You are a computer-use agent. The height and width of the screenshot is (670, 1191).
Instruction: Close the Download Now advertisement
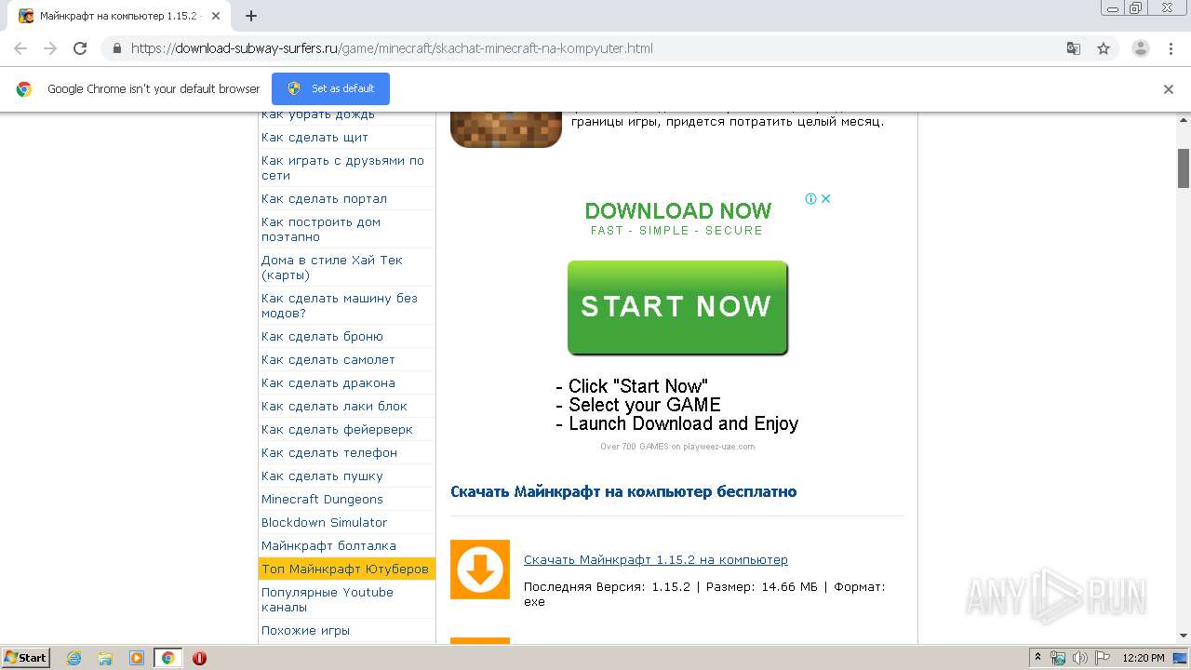pyautogui.click(x=824, y=198)
